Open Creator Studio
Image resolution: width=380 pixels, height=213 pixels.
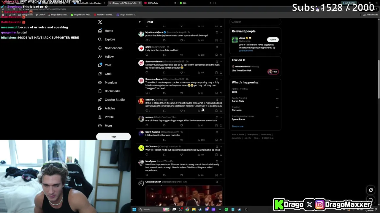(111, 100)
